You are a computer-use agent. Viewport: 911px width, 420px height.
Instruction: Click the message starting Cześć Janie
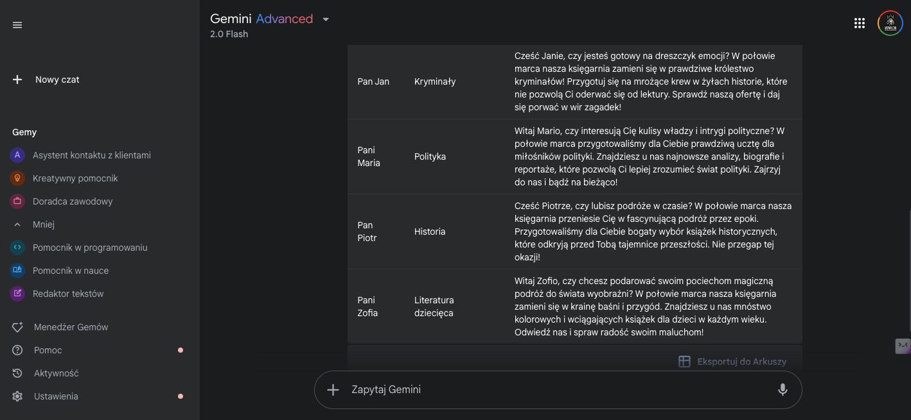point(651,81)
